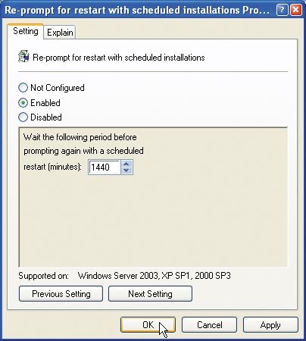The width and height of the screenshot is (306, 341).
Task: Open the Explain tab
Action: point(60,33)
